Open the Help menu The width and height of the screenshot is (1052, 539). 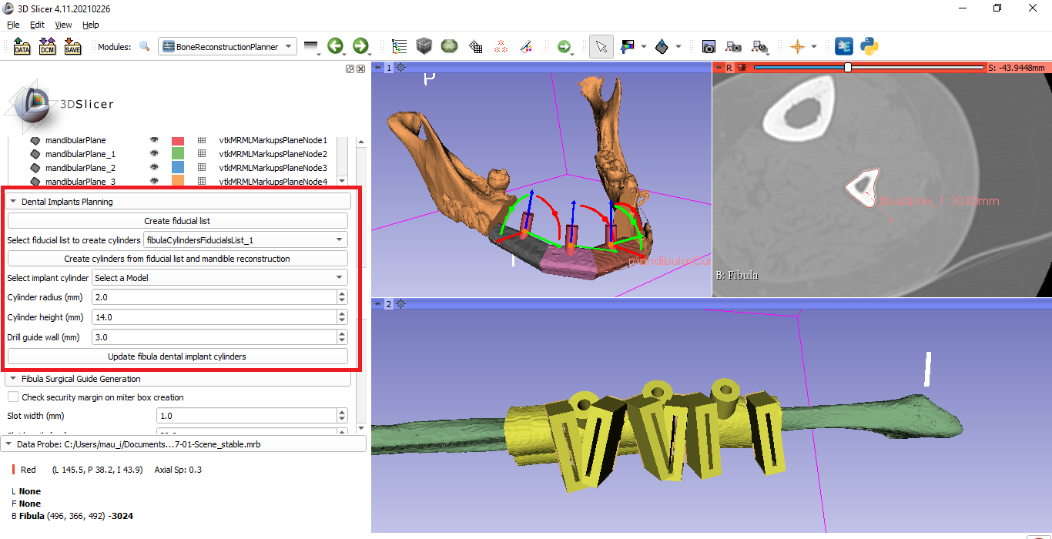pyautogui.click(x=90, y=25)
